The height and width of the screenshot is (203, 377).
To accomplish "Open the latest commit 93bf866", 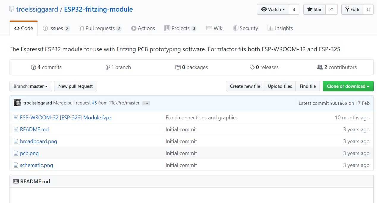I will pyautogui.click(x=338, y=103).
